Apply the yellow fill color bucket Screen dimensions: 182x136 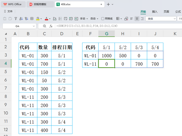[x=38, y=19]
